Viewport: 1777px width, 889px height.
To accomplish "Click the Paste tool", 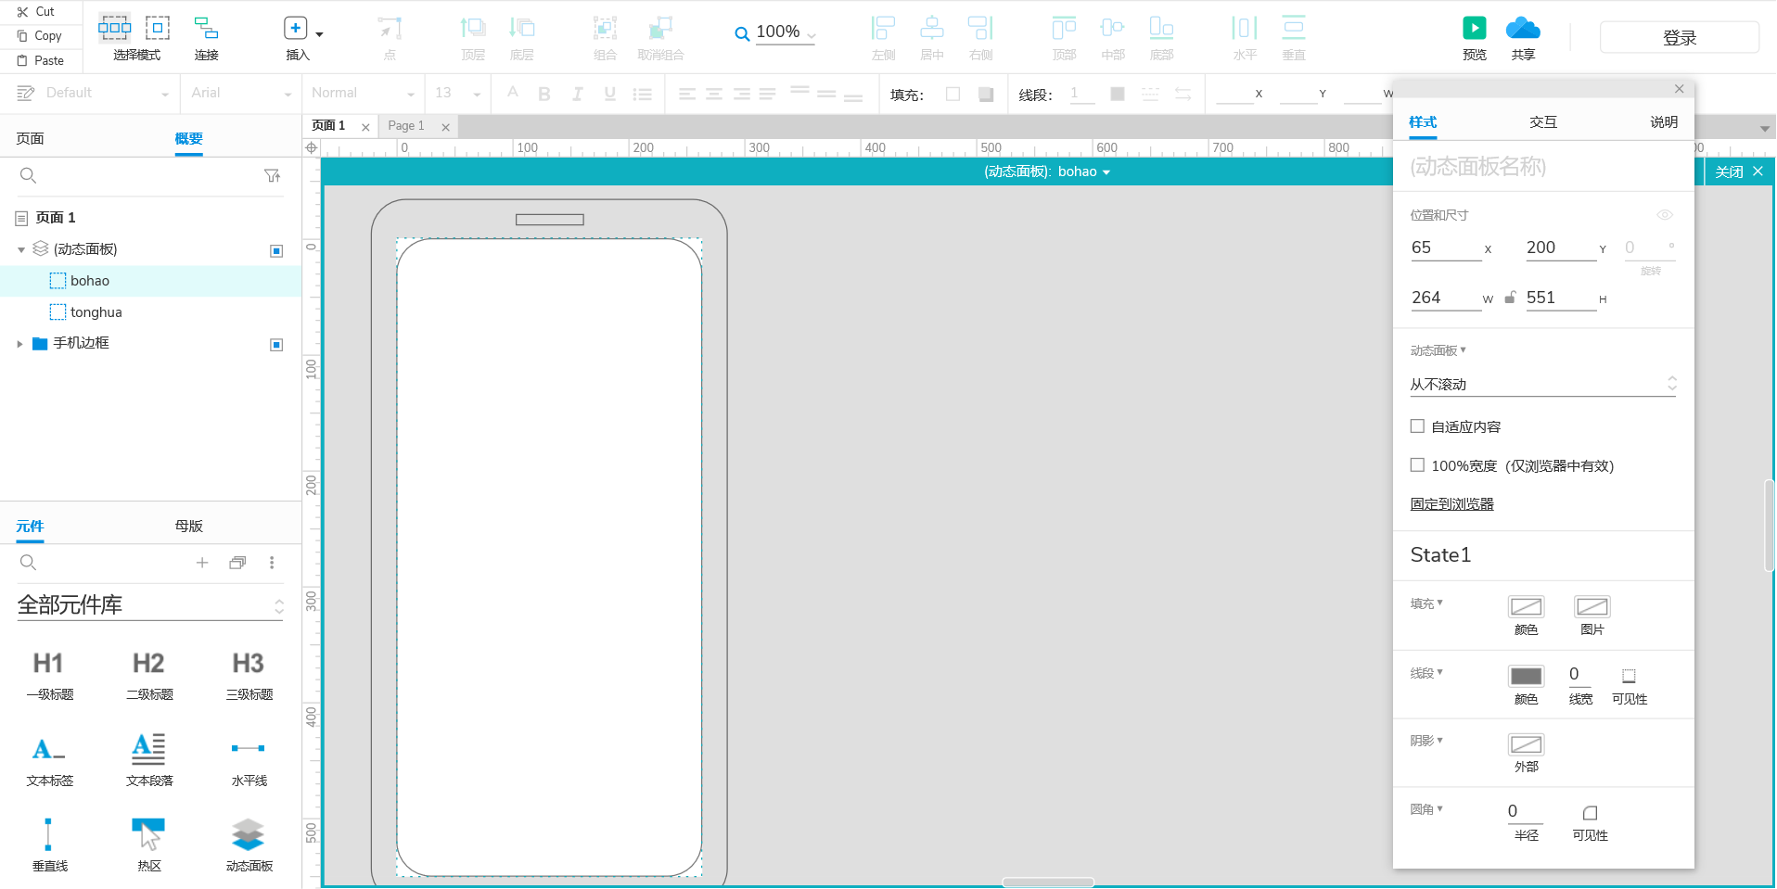I will 41,60.
